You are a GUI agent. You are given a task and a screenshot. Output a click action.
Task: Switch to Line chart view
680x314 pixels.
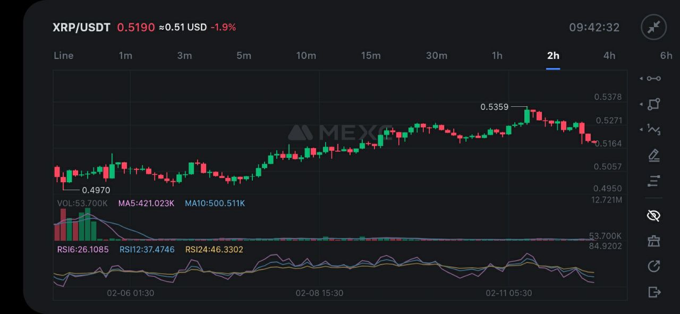pos(64,56)
